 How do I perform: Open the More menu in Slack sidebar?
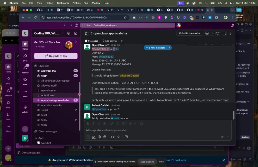pyautogui.click(x=25, y=93)
